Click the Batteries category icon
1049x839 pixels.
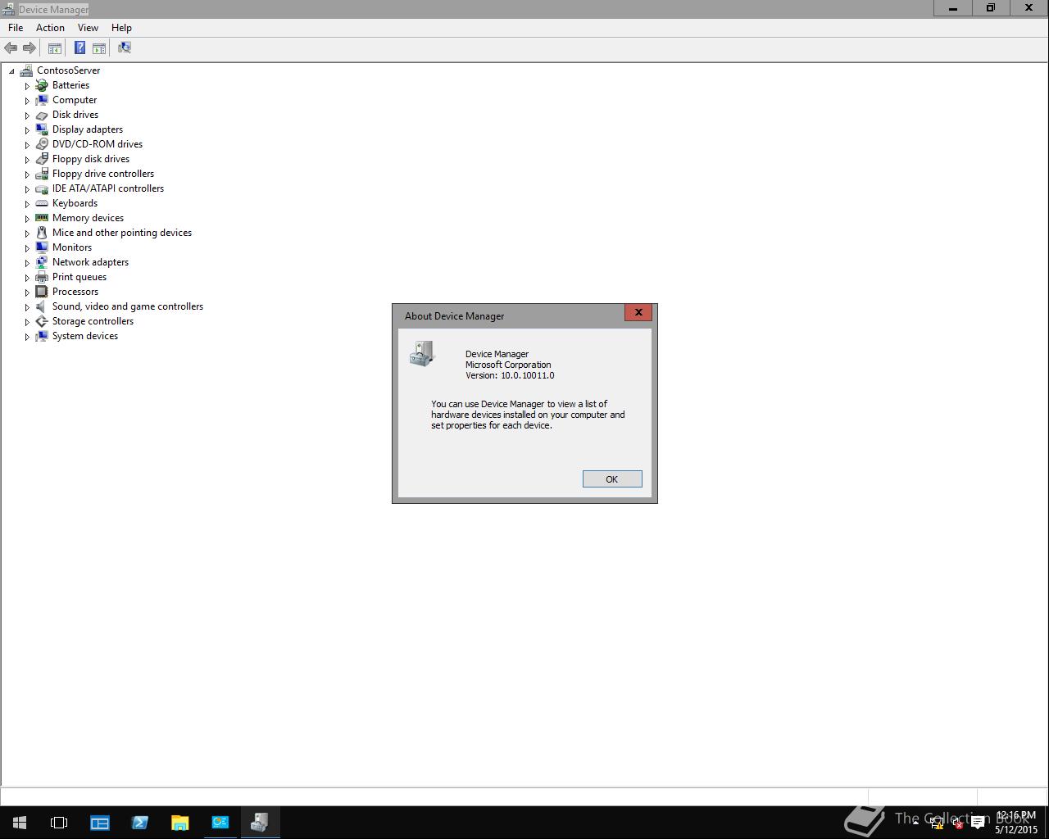coord(42,85)
